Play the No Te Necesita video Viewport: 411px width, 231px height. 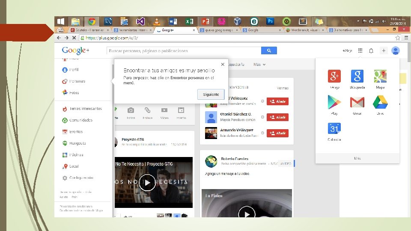pyautogui.click(x=147, y=183)
